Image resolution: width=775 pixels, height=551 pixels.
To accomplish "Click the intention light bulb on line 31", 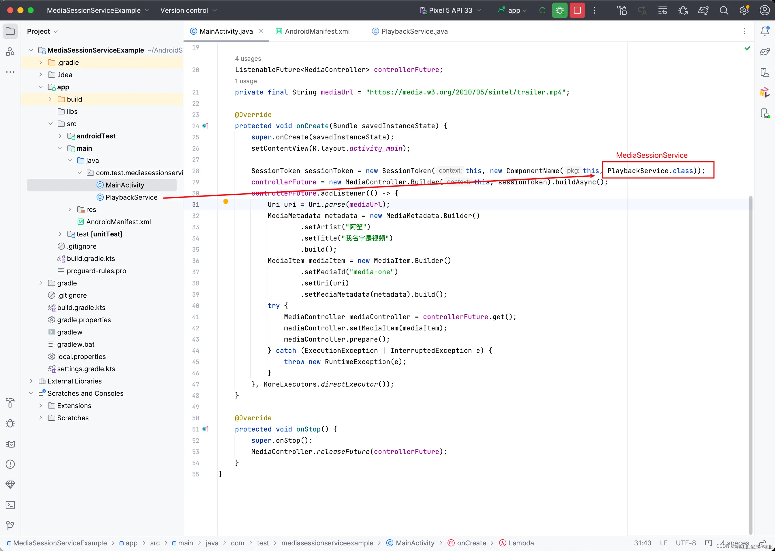I will click(x=226, y=203).
